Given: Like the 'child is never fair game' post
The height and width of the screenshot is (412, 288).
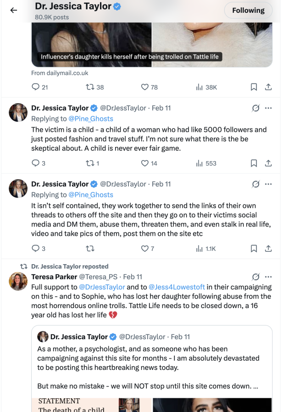Looking at the screenshot, I should pos(149,163).
